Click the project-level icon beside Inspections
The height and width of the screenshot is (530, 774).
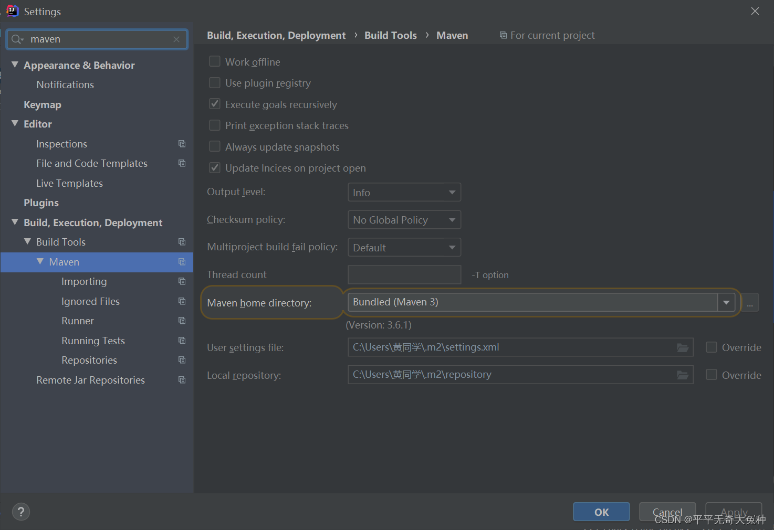click(x=182, y=144)
